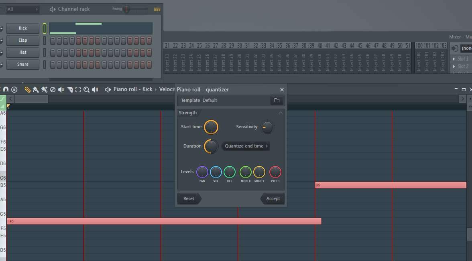Image resolution: width=472 pixels, height=261 pixels.
Task: Select the Mute tool in piano roll
Action: point(61,89)
